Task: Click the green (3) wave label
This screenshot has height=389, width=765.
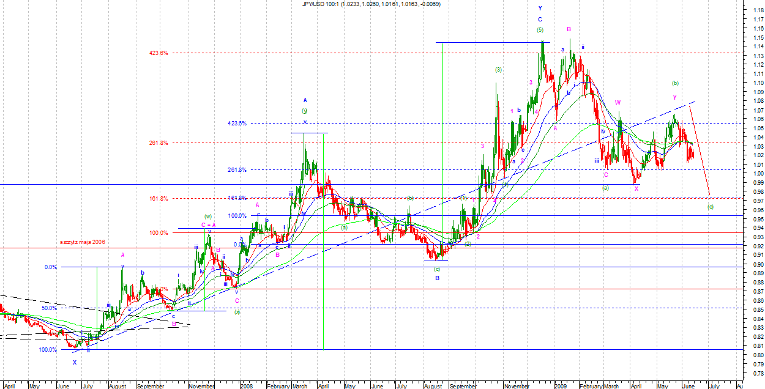Action: pos(499,70)
